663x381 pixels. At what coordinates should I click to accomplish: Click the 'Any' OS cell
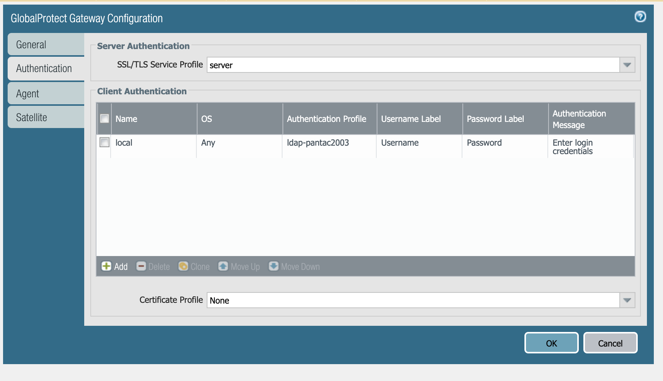click(240, 146)
